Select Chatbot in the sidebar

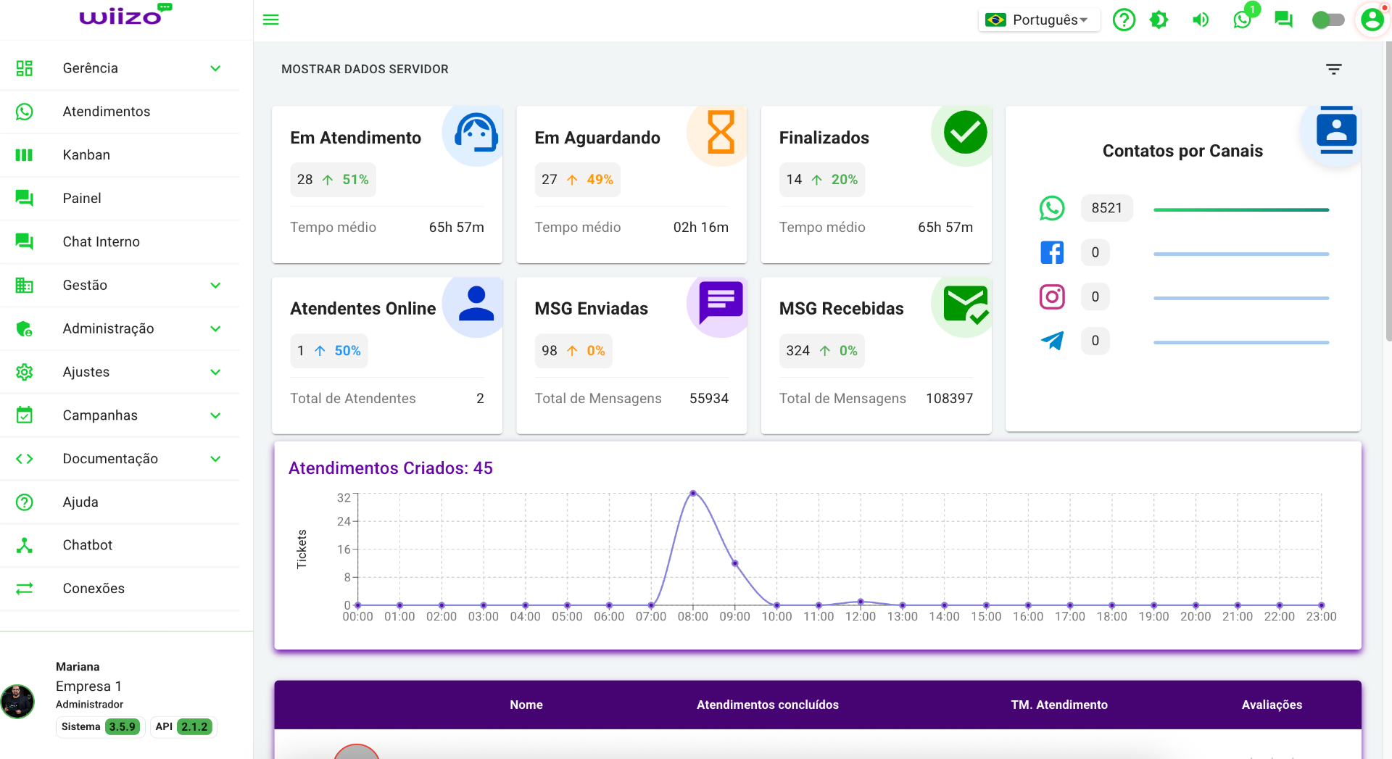tap(88, 545)
